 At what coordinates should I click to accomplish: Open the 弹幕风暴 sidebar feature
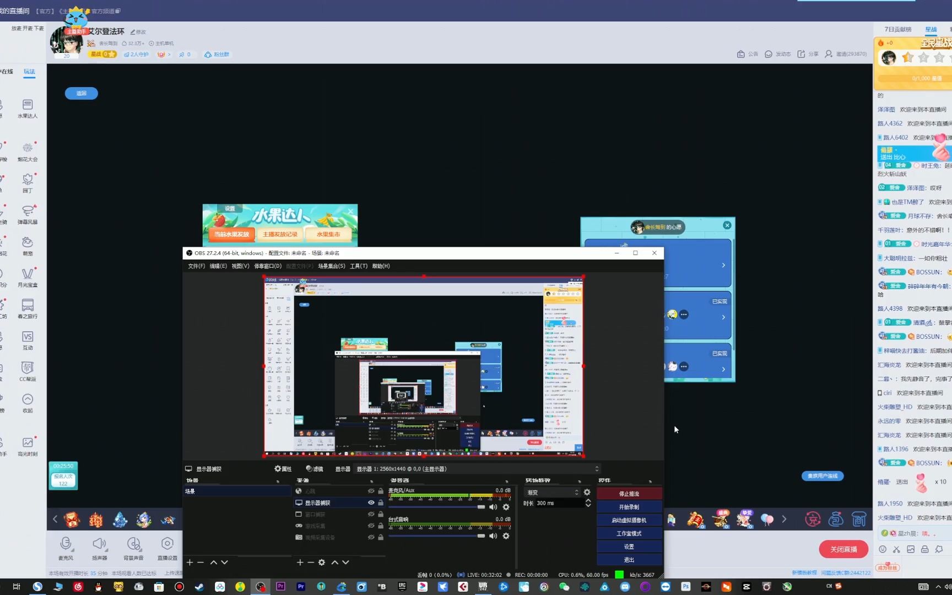(28, 215)
